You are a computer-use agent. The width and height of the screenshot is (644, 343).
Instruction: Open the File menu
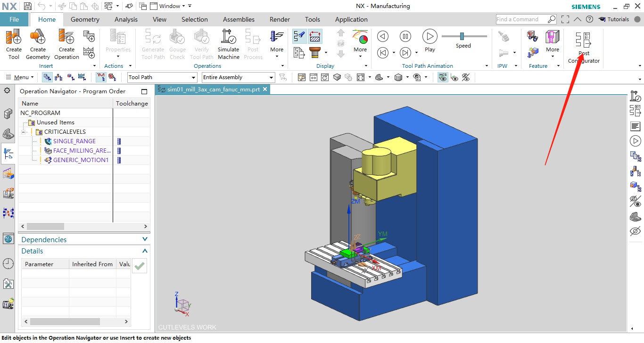pos(14,19)
